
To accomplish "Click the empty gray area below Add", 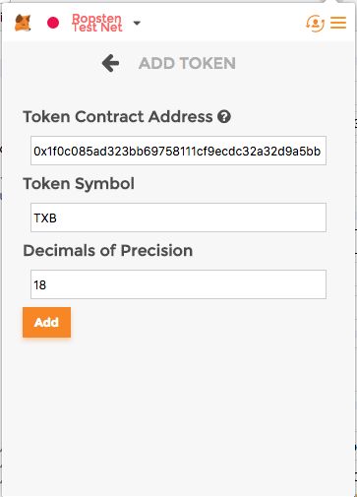I will tap(178, 410).
